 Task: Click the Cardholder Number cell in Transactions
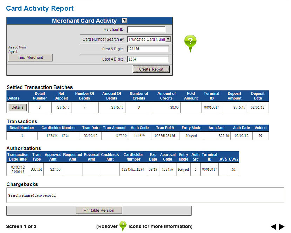coord(59,136)
